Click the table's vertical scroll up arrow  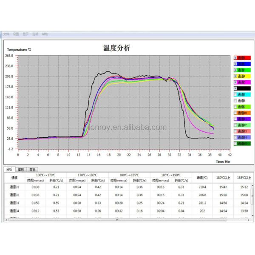[252, 185]
